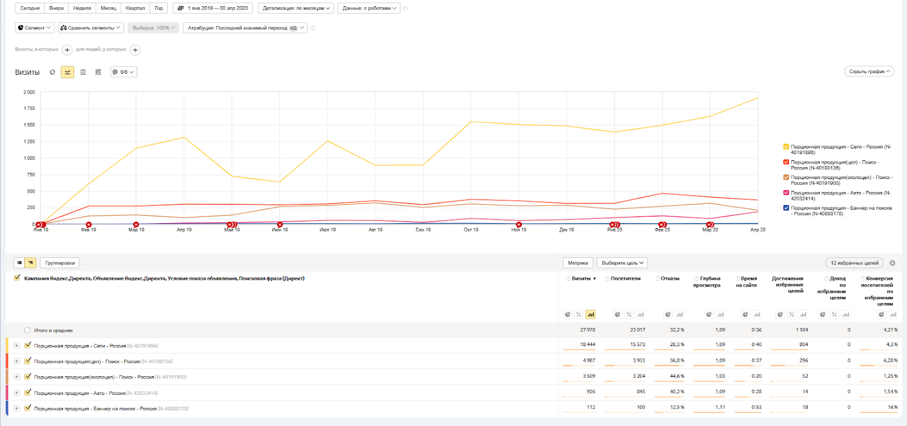
Task: Show Визиты column as percentages
Action: tap(579, 314)
